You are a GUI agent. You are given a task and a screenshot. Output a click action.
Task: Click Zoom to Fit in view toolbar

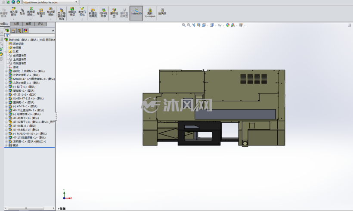pyautogui.click(x=184, y=25)
